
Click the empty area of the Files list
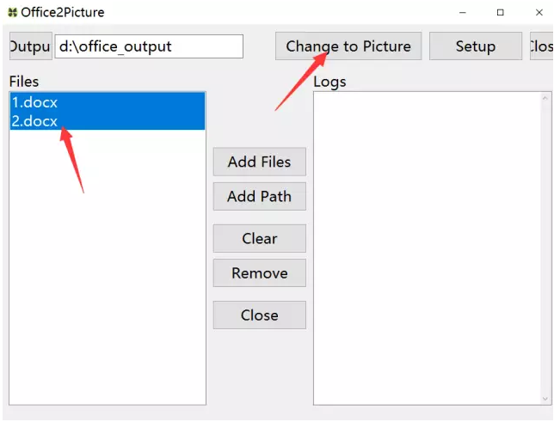[x=108, y=267]
